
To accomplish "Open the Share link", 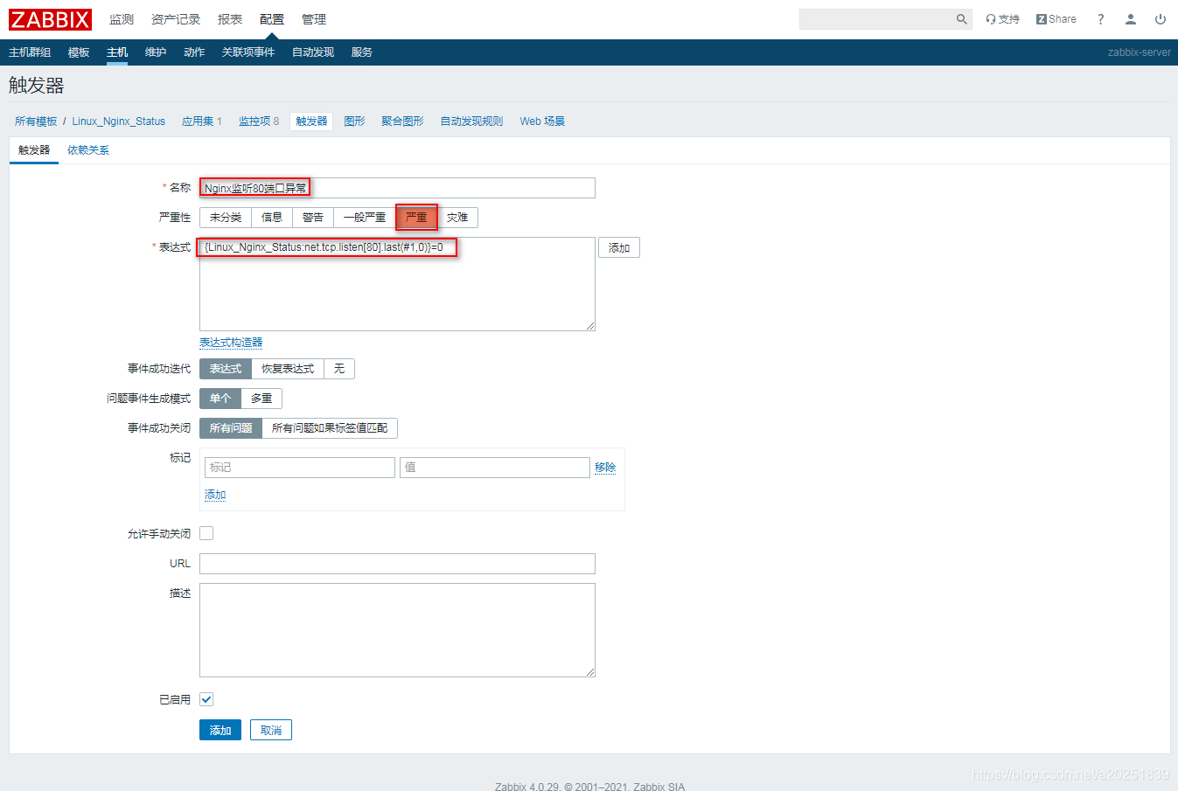I will click(1056, 19).
